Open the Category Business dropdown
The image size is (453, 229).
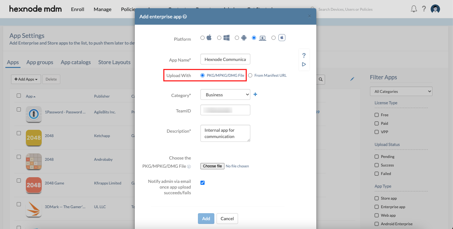[225, 94]
